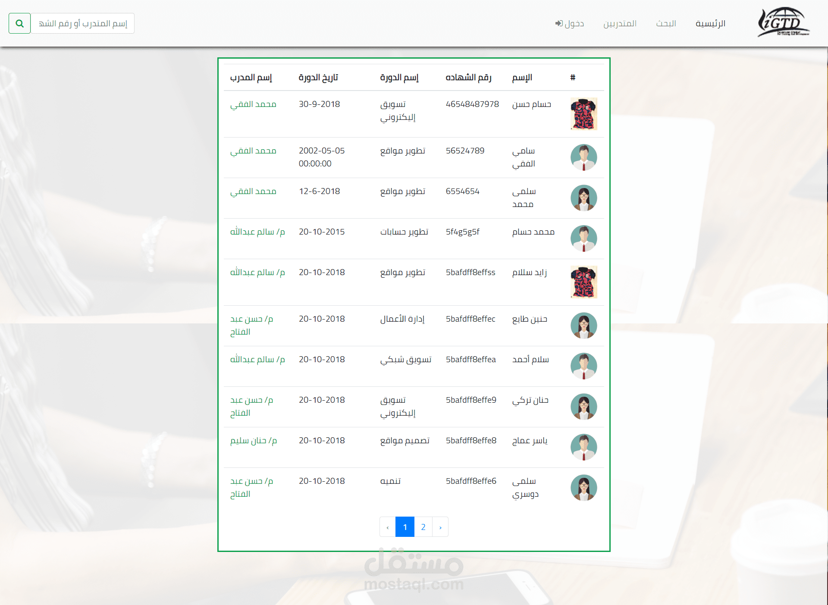This screenshot has height=605, width=828.
Task: Open trainer link م/ حنان سليم
Action: point(253,441)
